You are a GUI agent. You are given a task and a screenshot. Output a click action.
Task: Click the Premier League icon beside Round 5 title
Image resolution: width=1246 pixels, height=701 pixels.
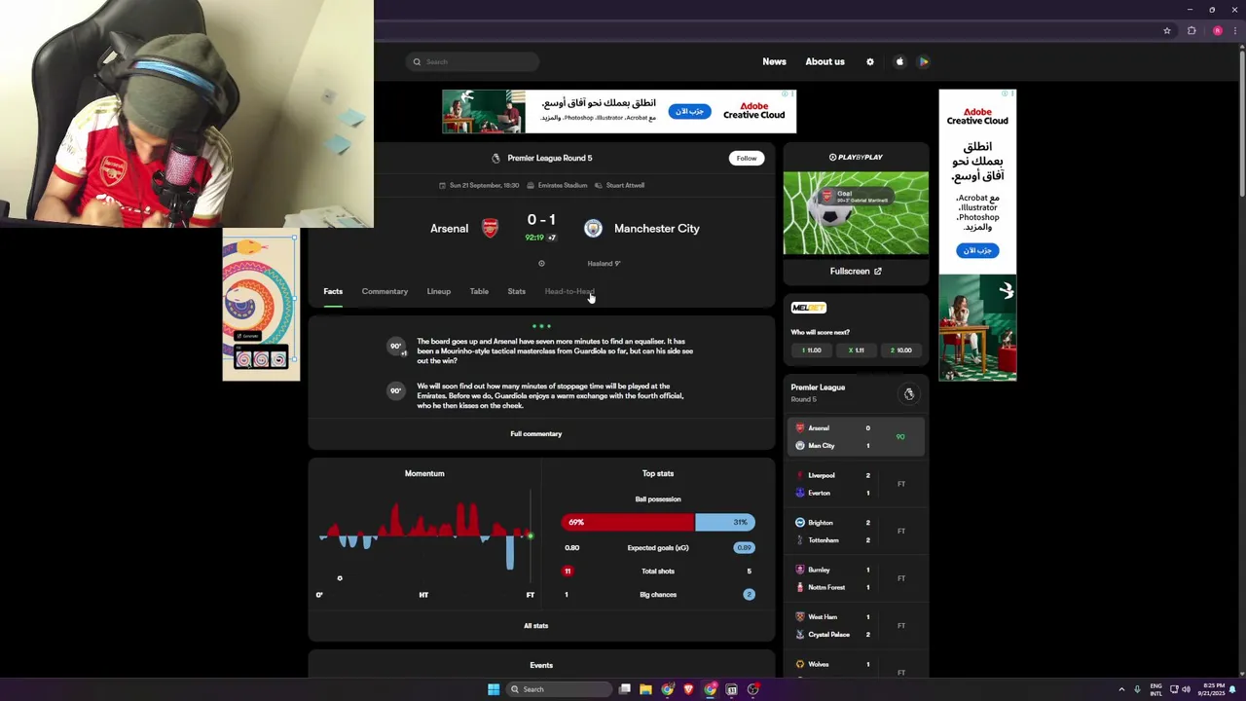point(495,158)
